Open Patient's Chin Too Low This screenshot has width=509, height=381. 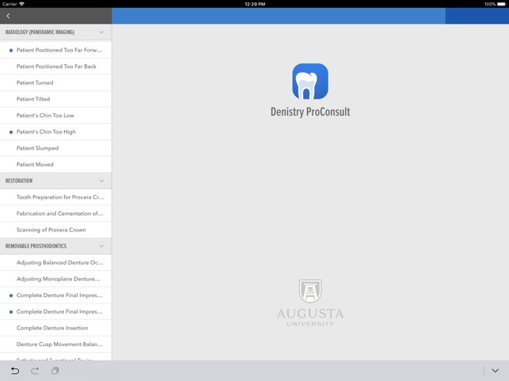[x=56, y=115]
